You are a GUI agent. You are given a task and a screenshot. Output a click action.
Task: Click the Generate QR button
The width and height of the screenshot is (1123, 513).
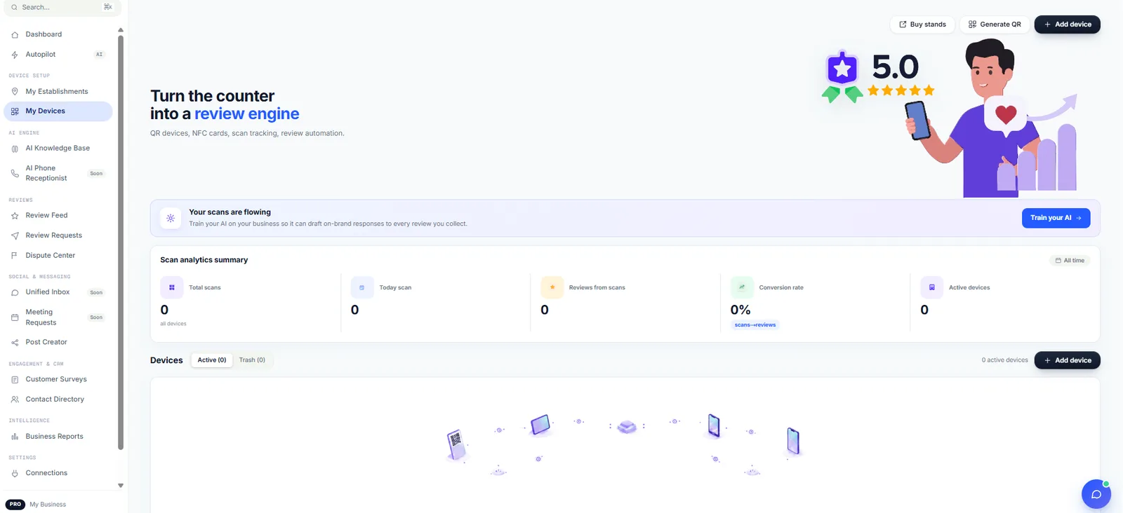(995, 25)
